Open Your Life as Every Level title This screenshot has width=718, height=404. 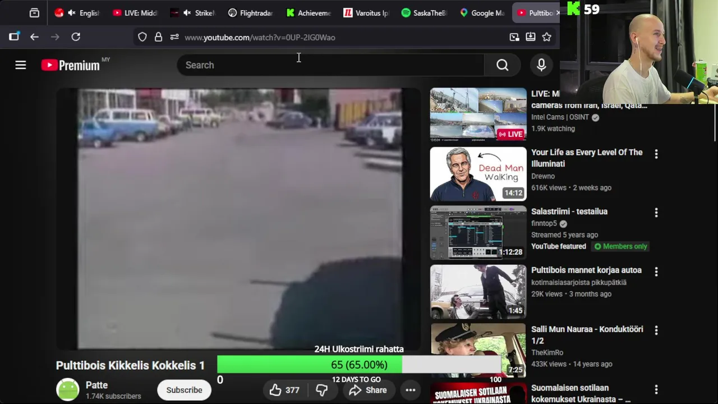(x=587, y=158)
